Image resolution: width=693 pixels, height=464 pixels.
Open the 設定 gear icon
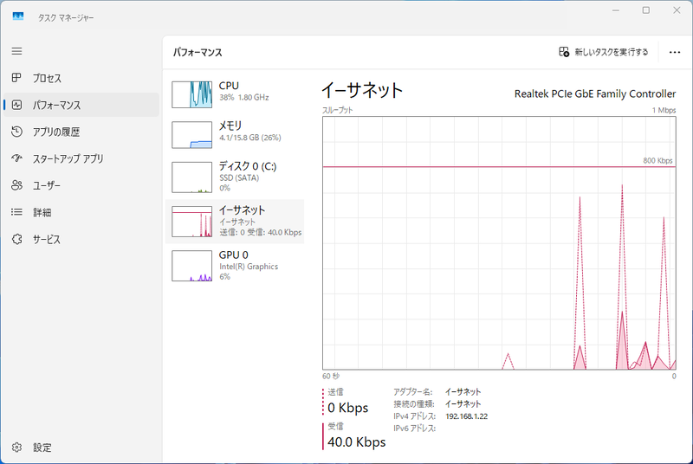pos(16,448)
